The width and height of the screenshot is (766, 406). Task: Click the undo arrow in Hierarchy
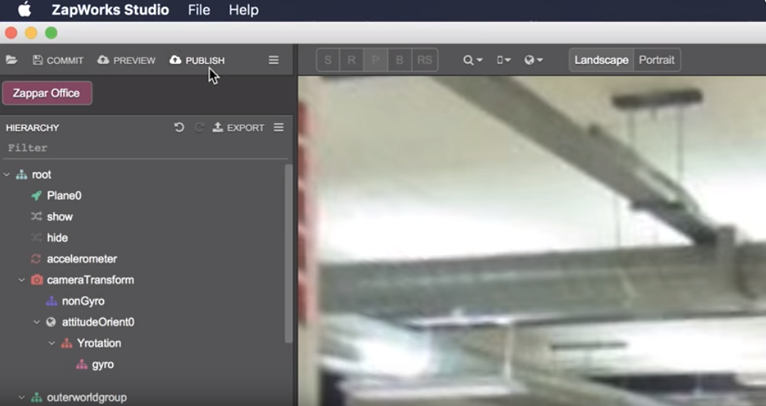[x=179, y=127]
